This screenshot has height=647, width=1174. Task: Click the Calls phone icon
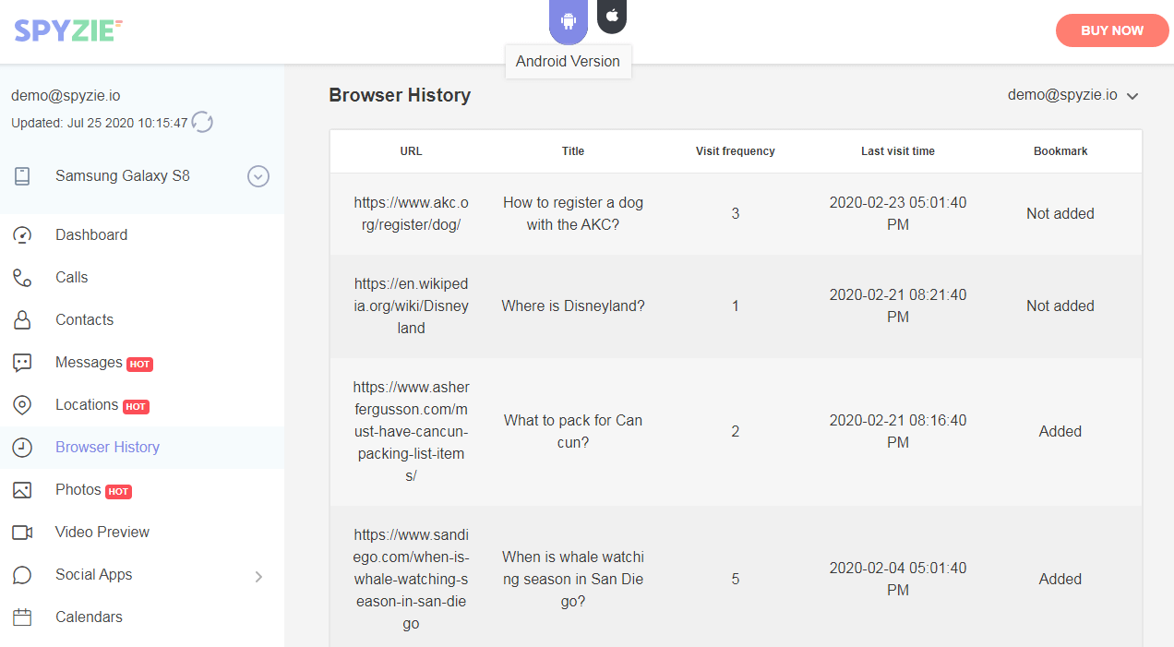click(x=22, y=277)
